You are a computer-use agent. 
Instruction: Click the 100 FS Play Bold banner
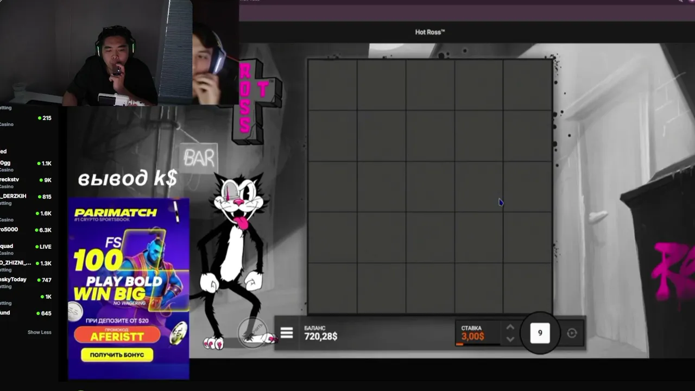129,288
